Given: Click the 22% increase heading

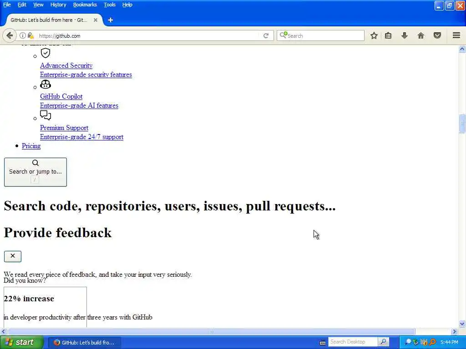Looking at the screenshot, I should pos(29,298).
